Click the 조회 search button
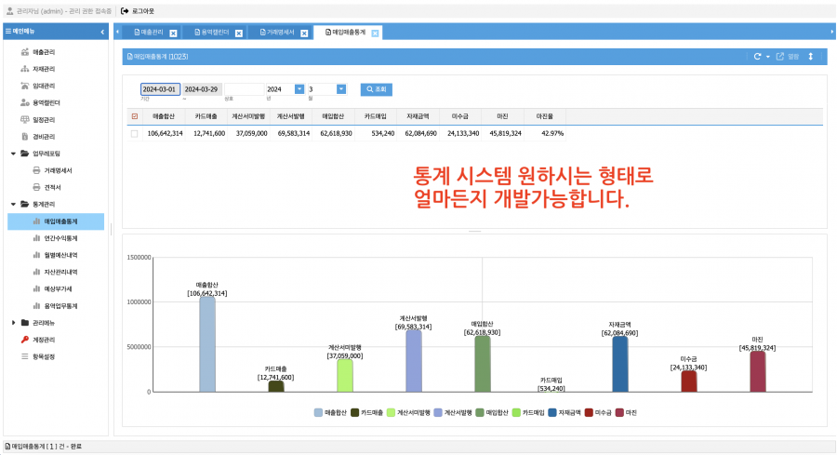 [377, 89]
